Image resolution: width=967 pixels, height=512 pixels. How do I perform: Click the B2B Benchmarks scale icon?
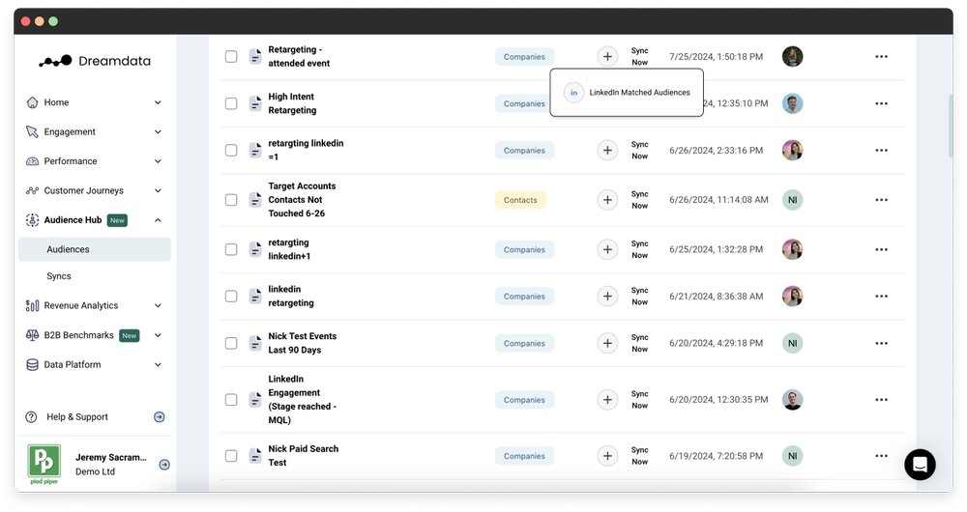click(x=32, y=335)
